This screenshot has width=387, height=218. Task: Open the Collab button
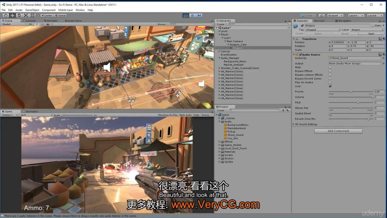(x=308, y=16)
